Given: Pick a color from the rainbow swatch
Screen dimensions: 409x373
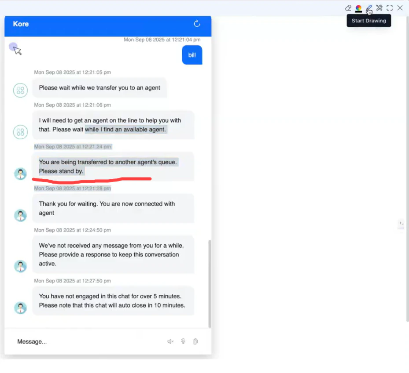Looking at the screenshot, I should click(x=358, y=8).
